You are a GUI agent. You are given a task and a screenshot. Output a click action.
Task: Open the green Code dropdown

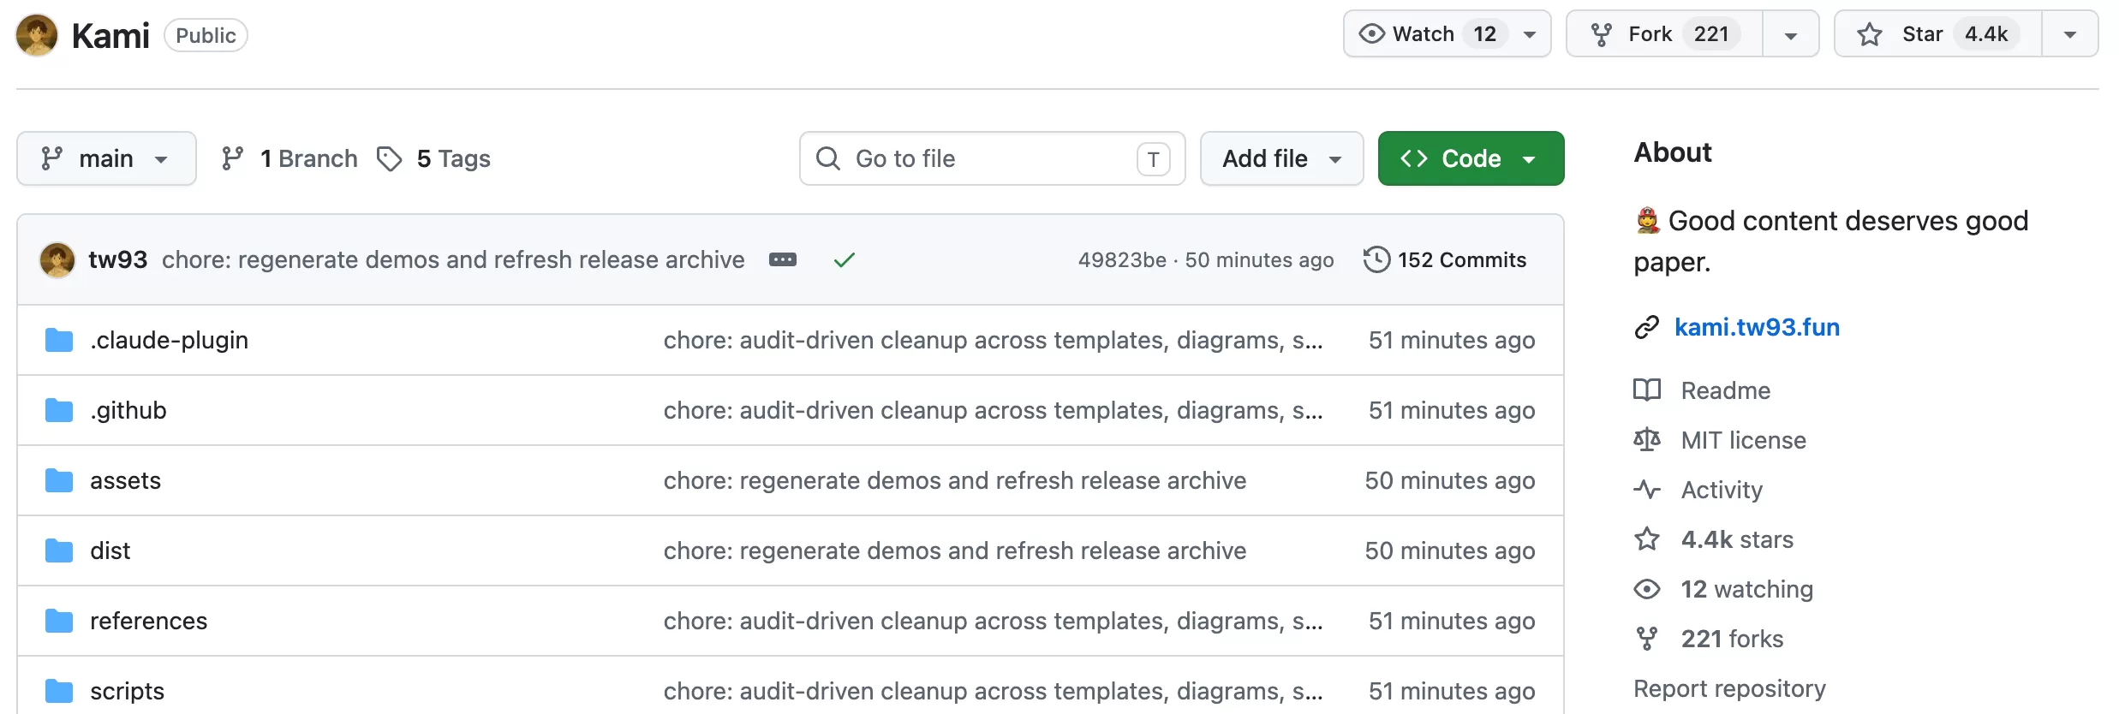pyautogui.click(x=1471, y=158)
